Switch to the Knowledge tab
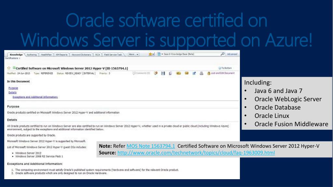Image resolution: width=333 pixels, height=187 pixels. point(16,55)
